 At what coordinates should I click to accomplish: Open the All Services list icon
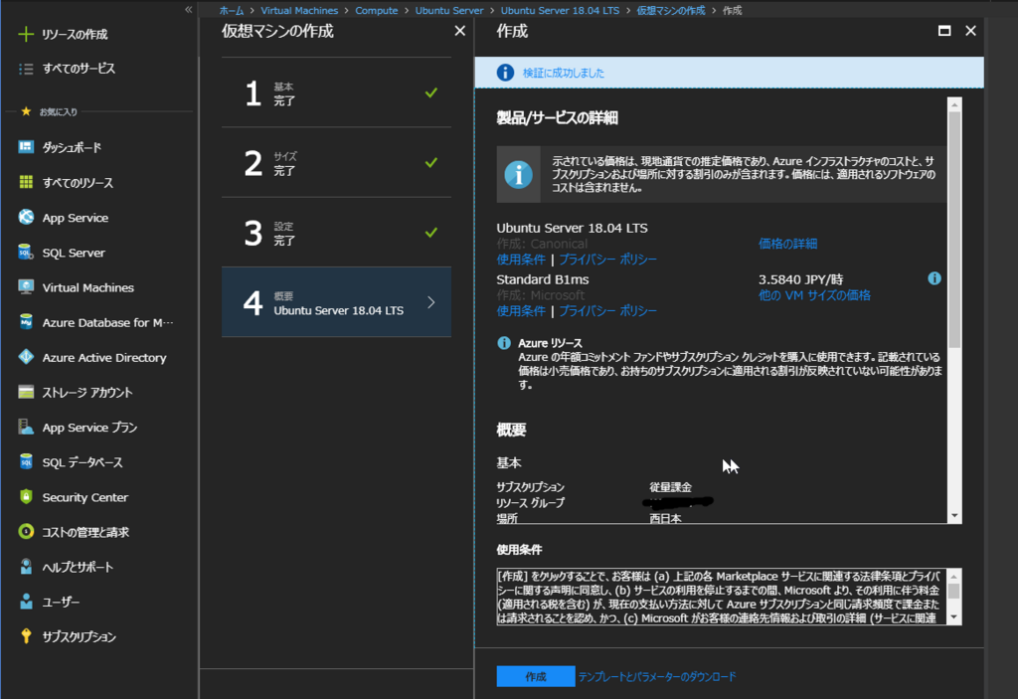pos(25,69)
